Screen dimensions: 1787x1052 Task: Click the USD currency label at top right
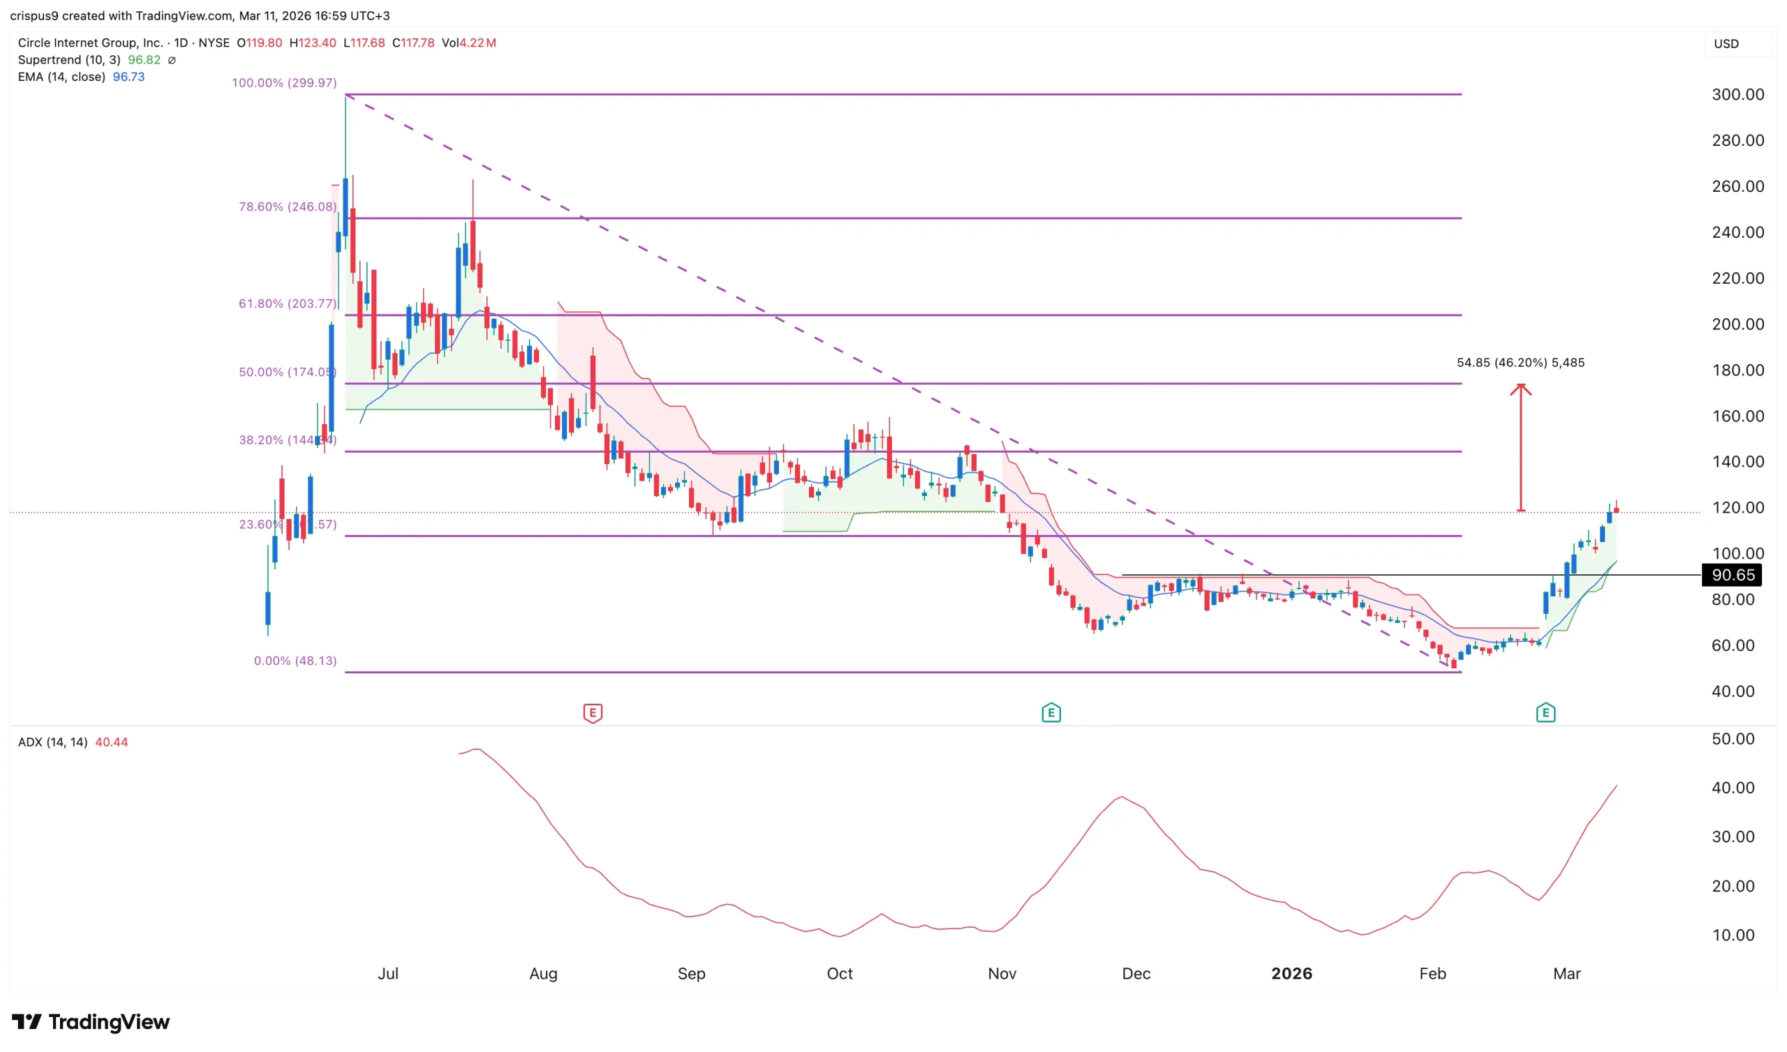[x=1726, y=43]
